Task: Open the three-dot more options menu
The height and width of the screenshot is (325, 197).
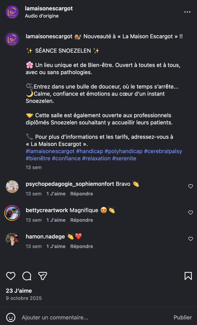Action: tap(188, 12)
